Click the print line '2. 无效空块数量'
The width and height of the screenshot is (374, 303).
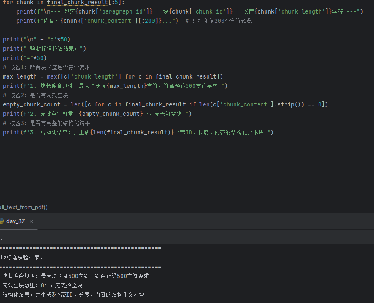tap(97, 114)
